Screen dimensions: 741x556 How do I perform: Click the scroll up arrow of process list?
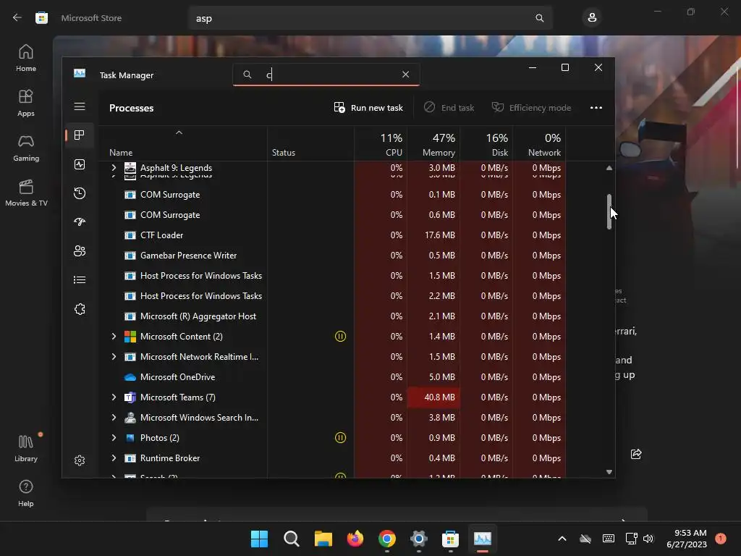[x=609, y=168]
